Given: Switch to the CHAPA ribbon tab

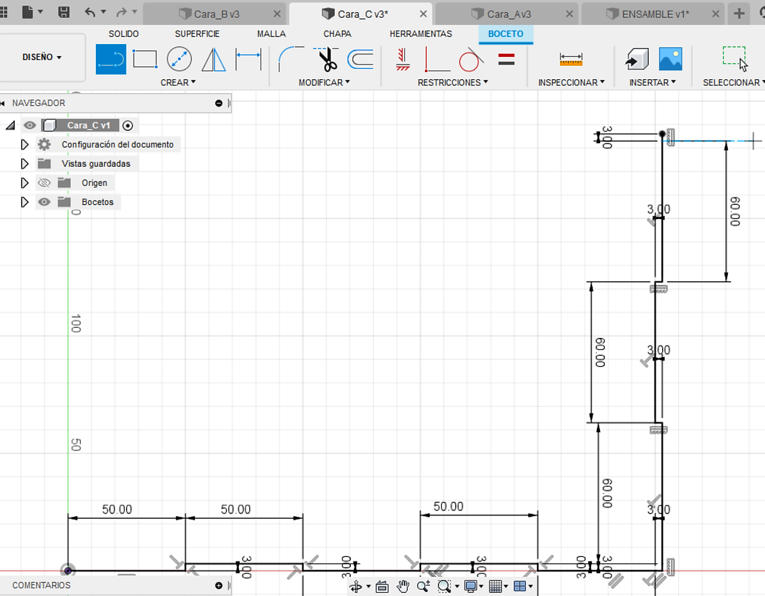Looking at the screenshot, I should tap(337, 34).
